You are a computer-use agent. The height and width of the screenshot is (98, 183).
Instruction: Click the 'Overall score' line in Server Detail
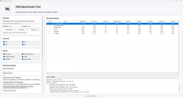coord(54,80)
